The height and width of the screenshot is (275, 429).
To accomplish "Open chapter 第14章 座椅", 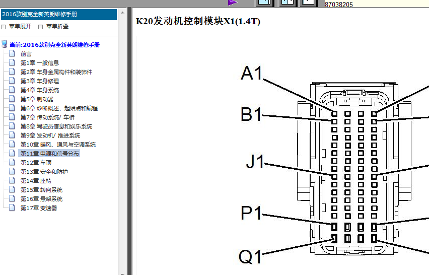I will pos(36,181).
